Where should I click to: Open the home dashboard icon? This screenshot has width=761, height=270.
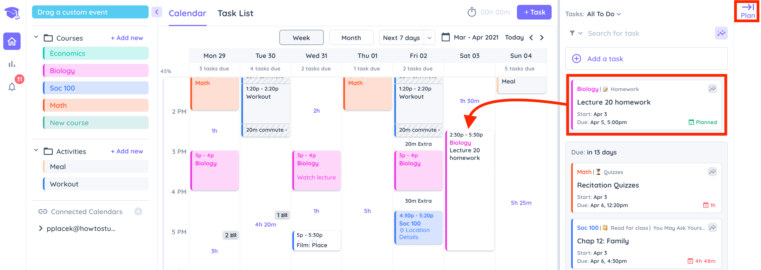12,41
